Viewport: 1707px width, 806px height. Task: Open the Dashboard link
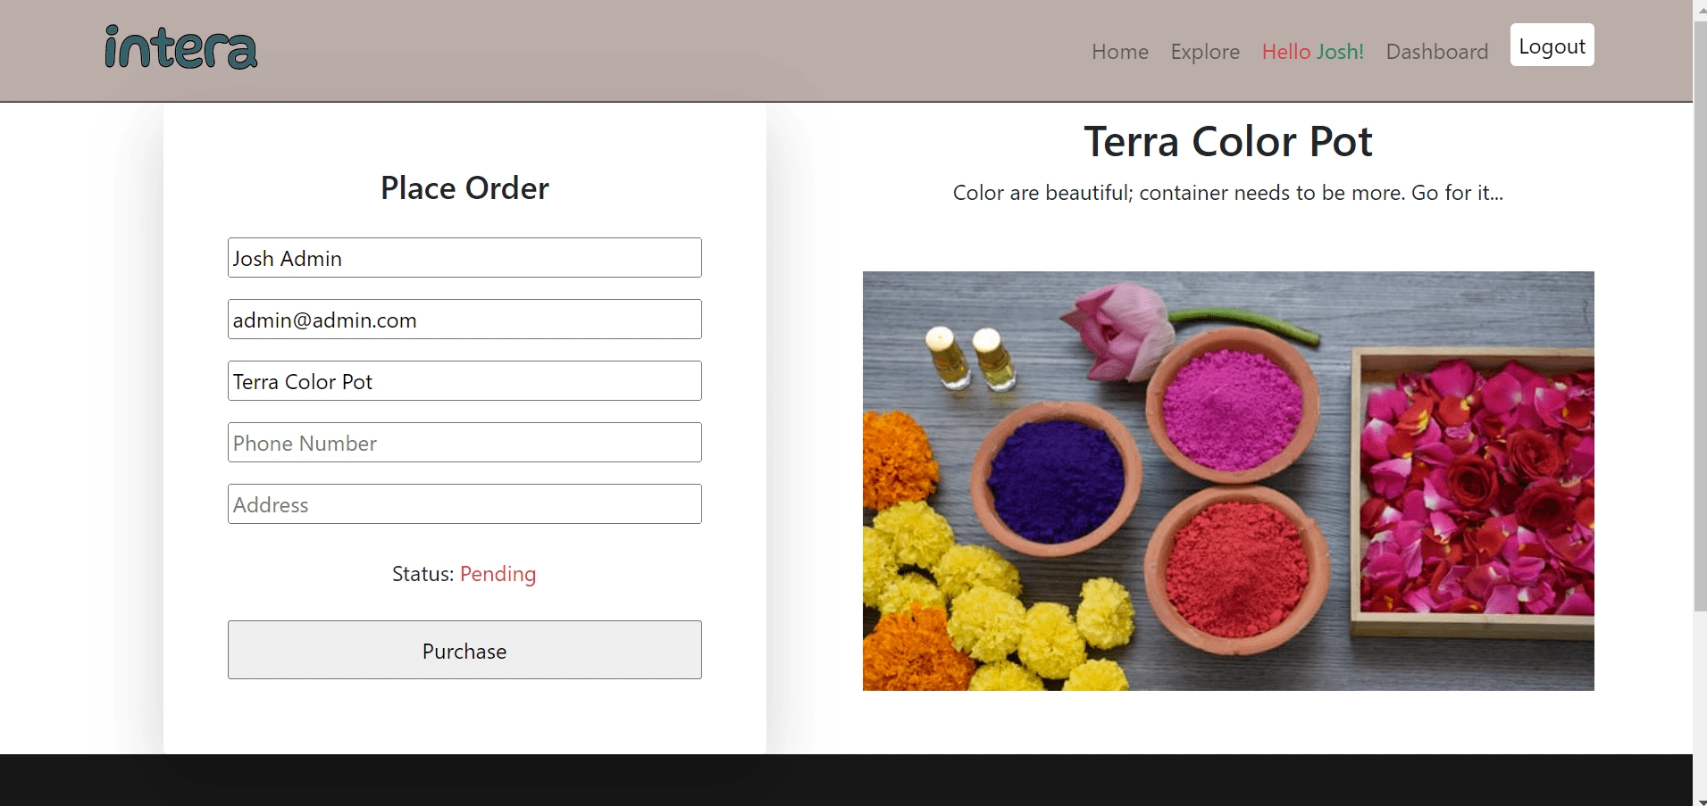click(x=1436, y=52)
